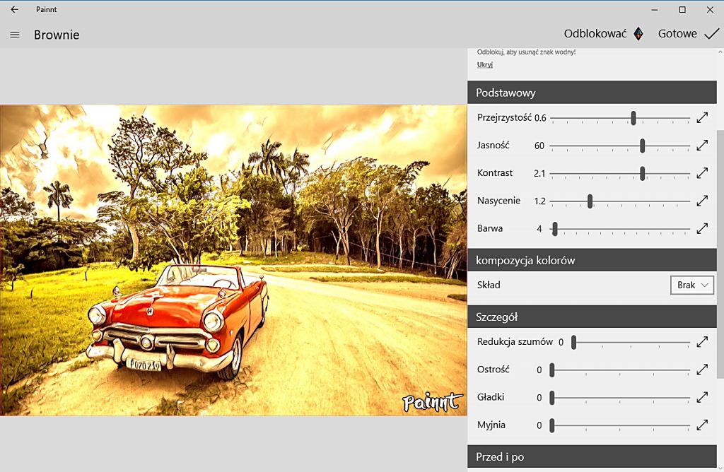
Task: Click the Brownie filter title
Action: click(x=57, y=35)
